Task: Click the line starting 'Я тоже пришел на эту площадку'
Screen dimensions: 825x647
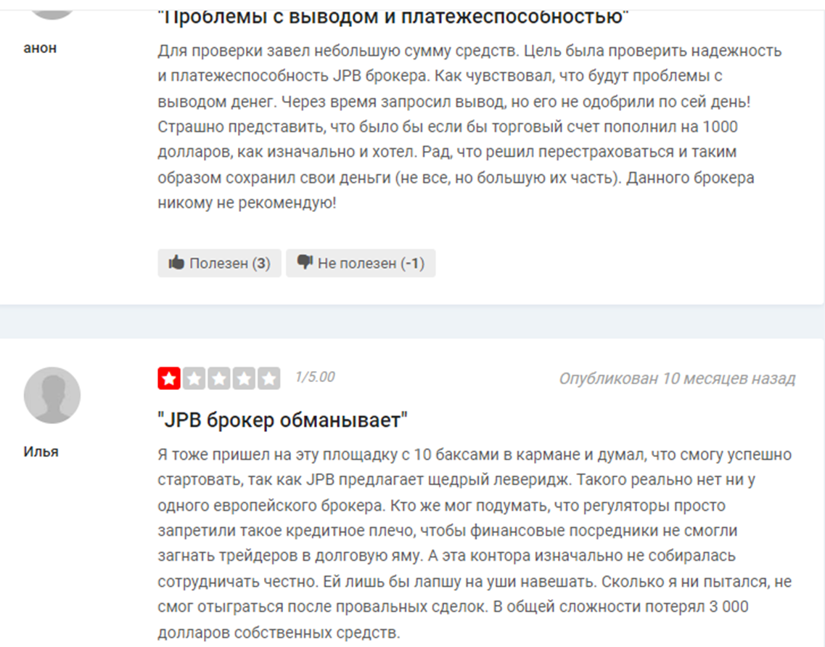Action: pyautogui.click(x=475, y=455)
